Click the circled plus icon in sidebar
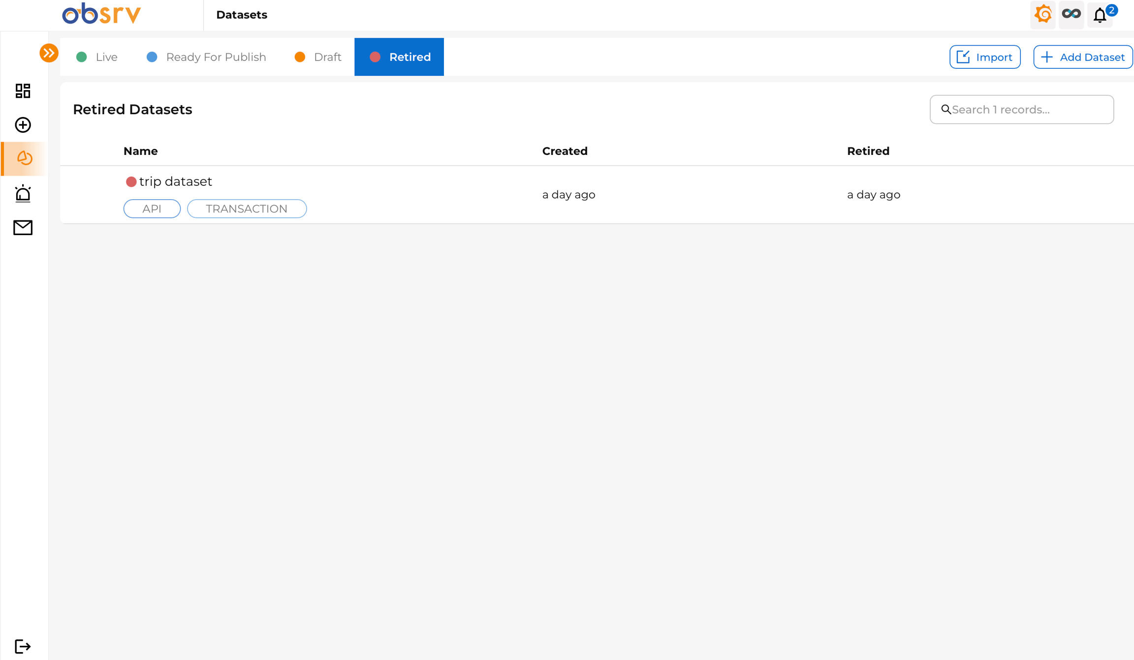 tap(23, 125)
